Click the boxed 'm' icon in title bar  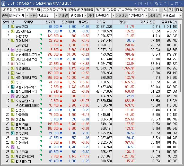[140, 4]
